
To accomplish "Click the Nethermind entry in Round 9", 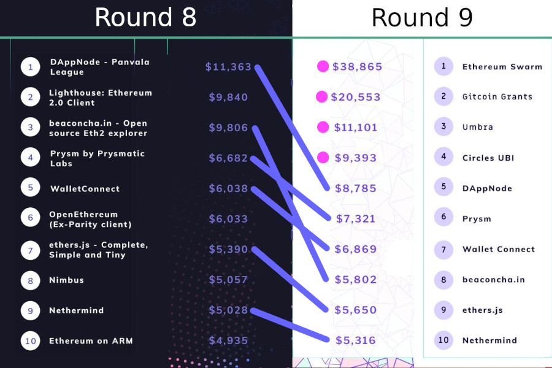I will pos(489,340).
